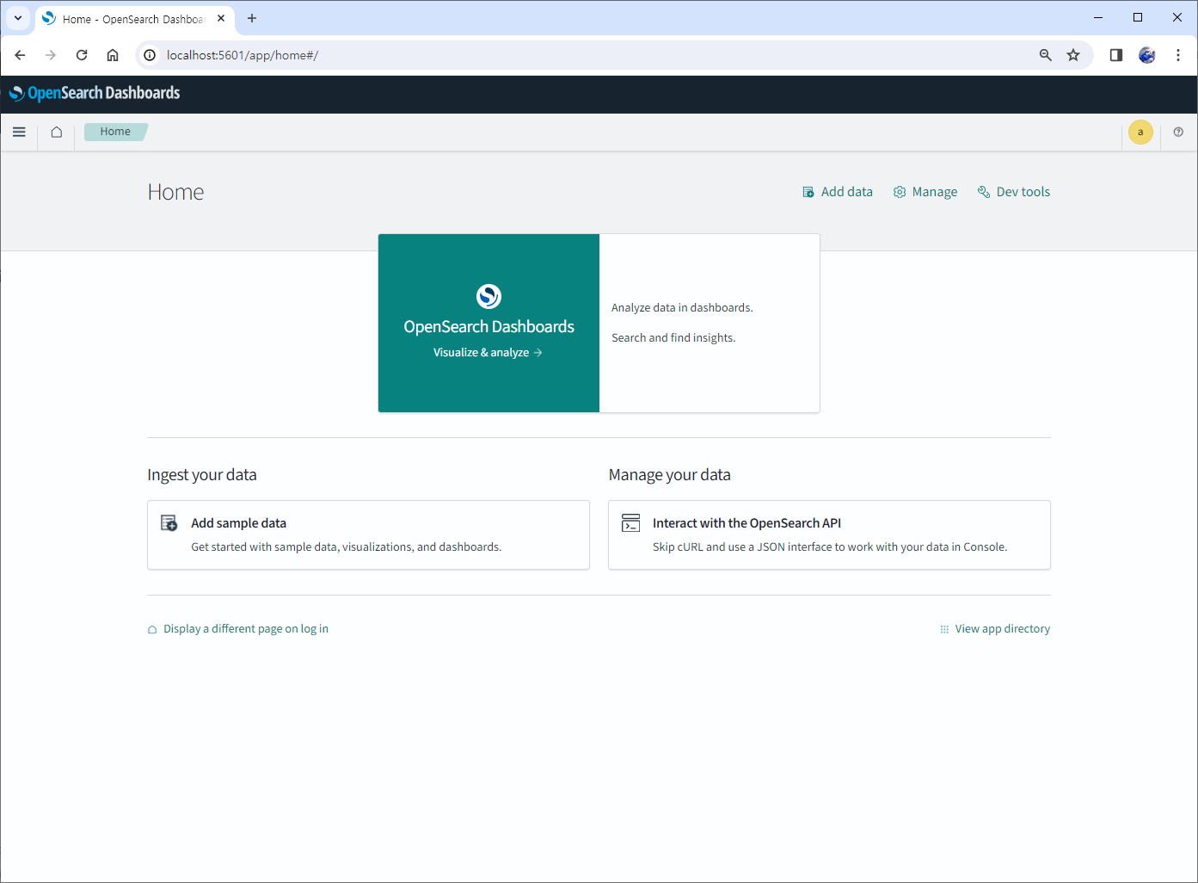Viewport: 1198px width, 883px height.
Task: Click the browser back arrow
Action: pyautogui.click(x=20, y=55)
